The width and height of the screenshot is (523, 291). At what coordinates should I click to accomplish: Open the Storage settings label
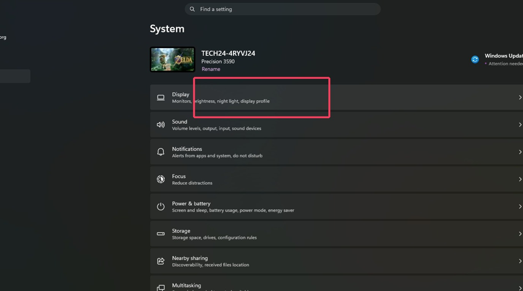pos(181,231)
